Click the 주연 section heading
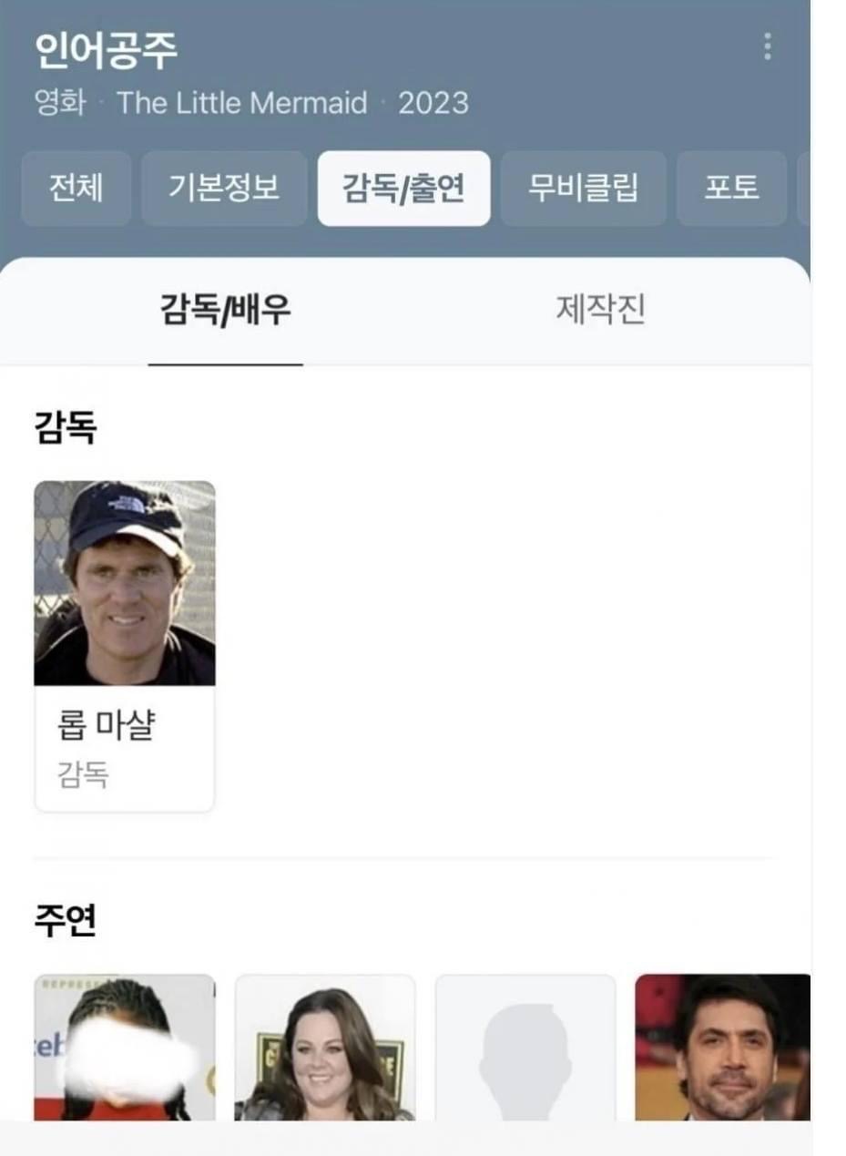The image size is (846, 1156). click(65, 921)
